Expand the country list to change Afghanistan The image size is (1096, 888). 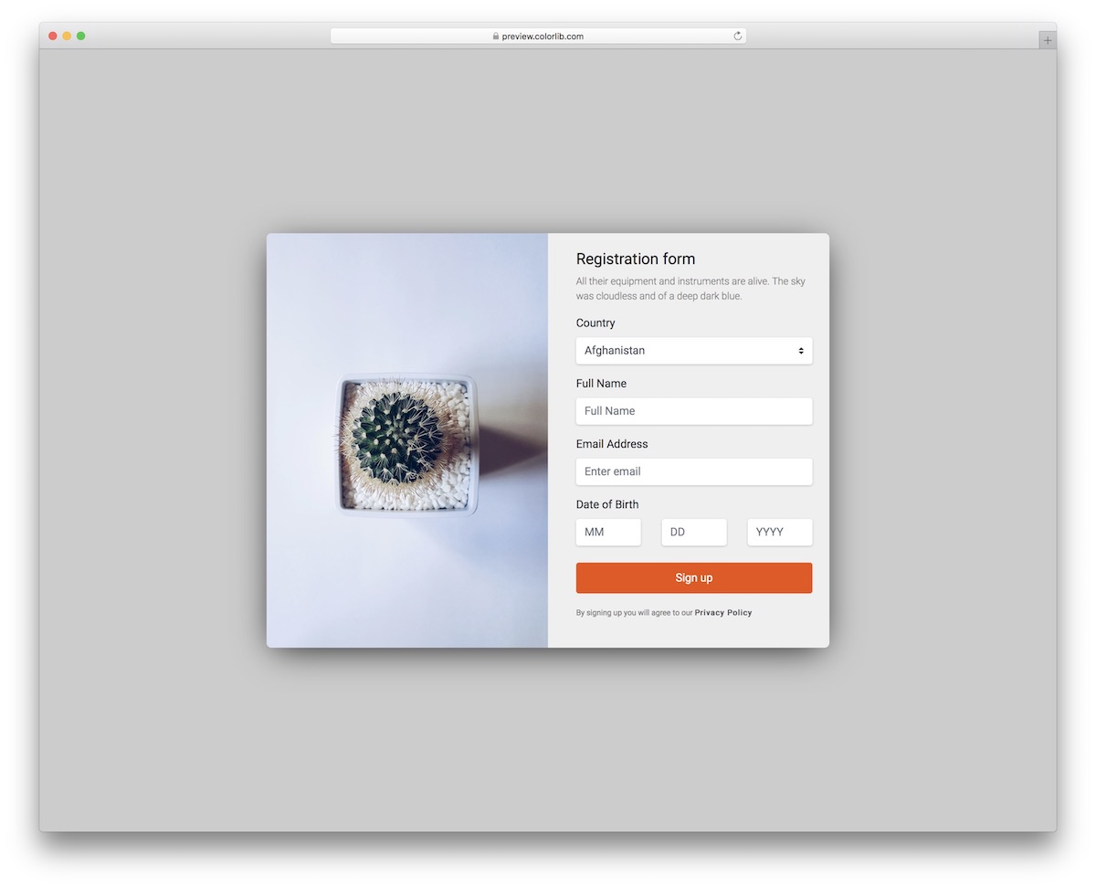(x=694, y=350)
